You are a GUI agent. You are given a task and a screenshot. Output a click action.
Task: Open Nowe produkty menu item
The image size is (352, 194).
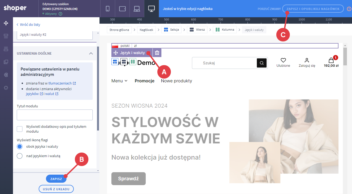pos(177,81)
